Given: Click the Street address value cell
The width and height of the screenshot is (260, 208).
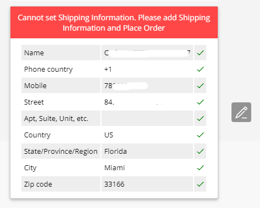Looking at the screenshot, I should pyautogui.click(x=147, y=102).
